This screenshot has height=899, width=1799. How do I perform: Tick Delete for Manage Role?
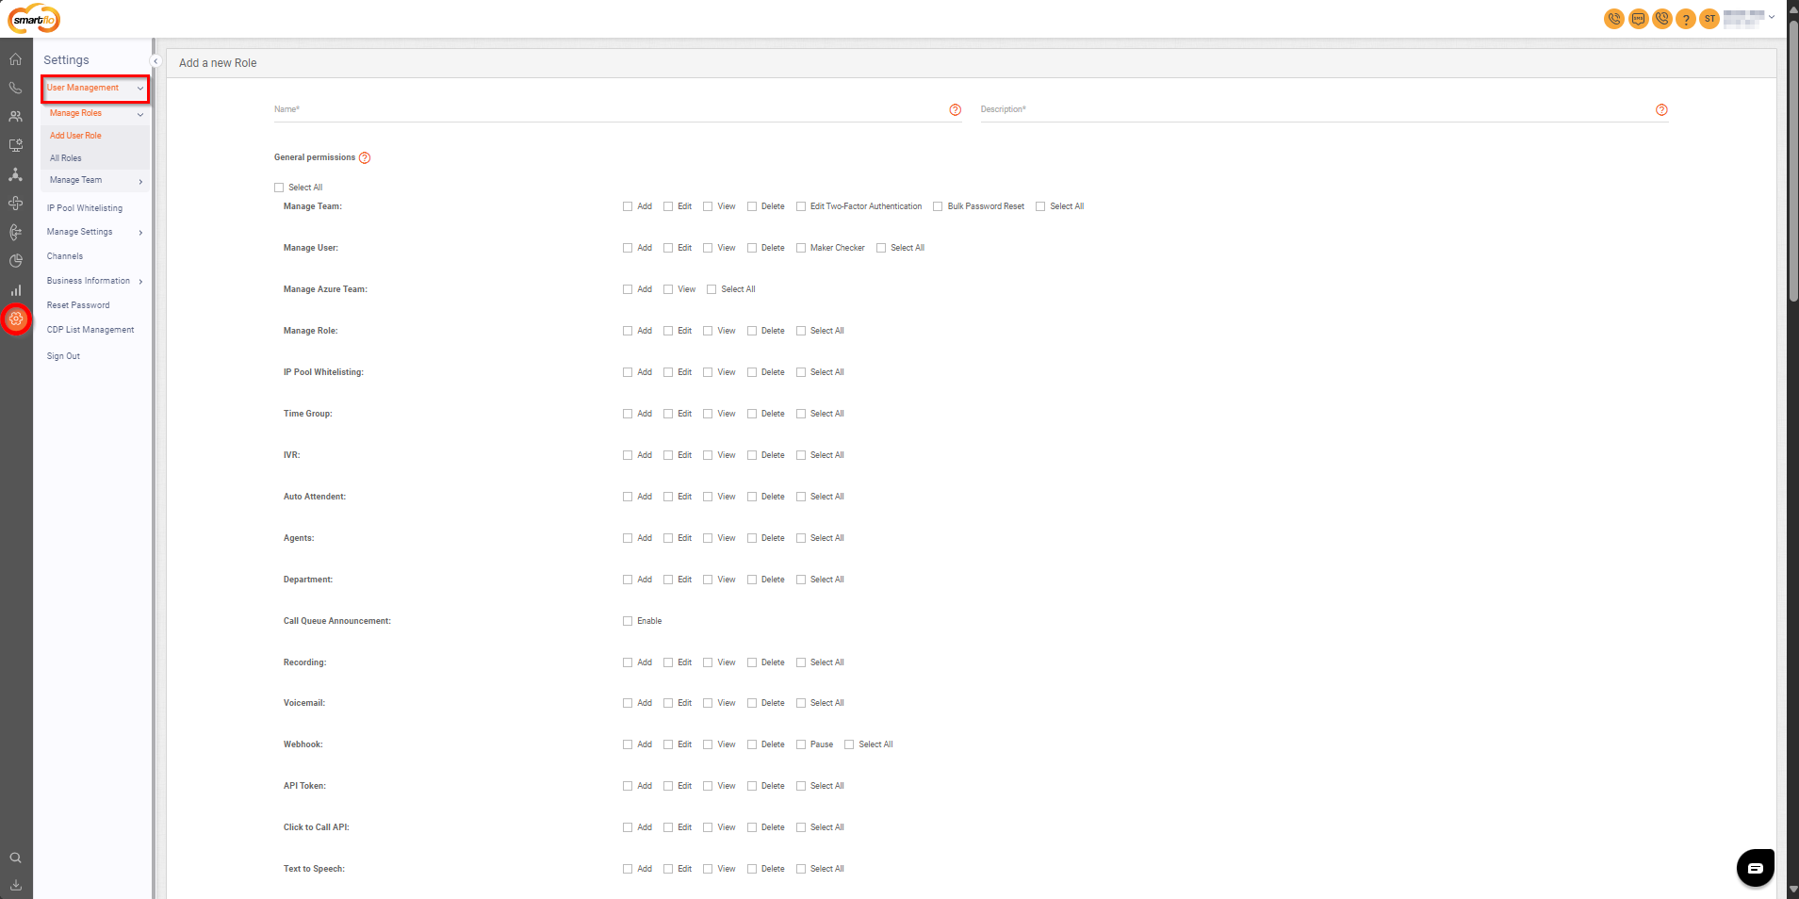[x=752, y=331]
